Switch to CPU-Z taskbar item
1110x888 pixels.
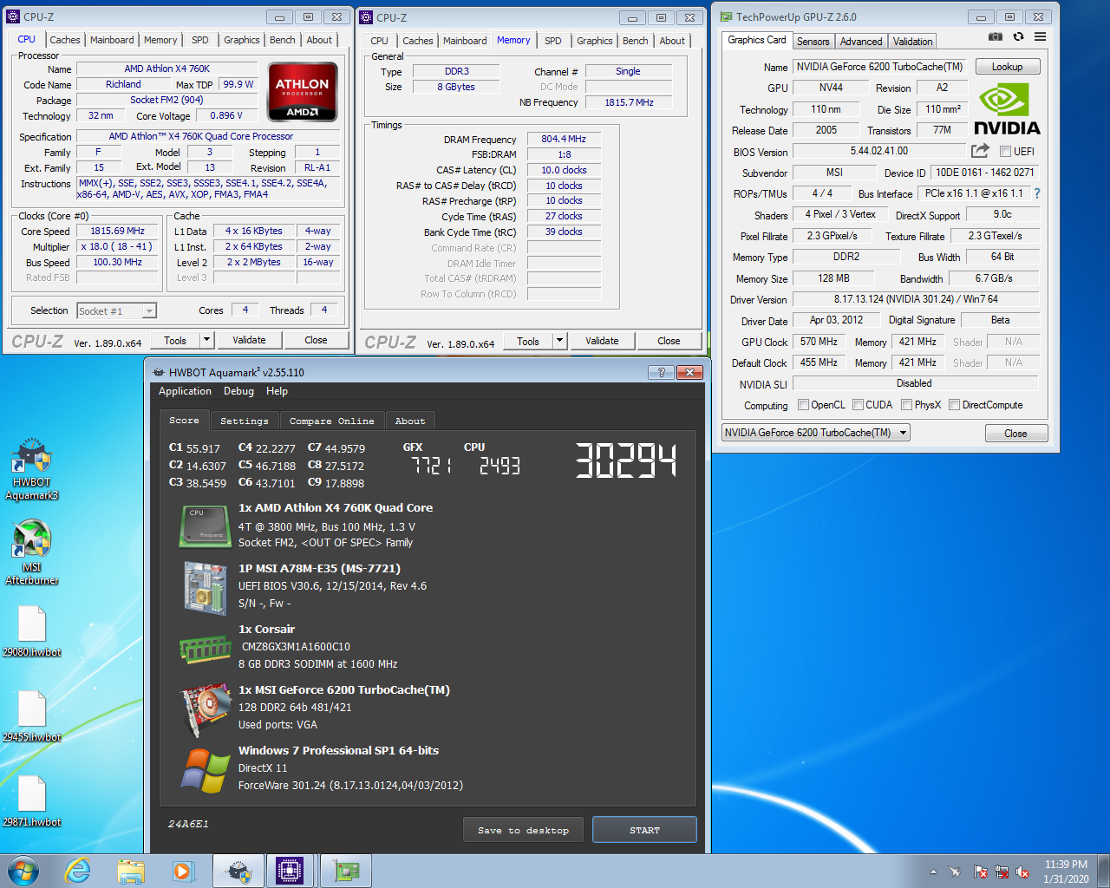(x=290, y=871)
